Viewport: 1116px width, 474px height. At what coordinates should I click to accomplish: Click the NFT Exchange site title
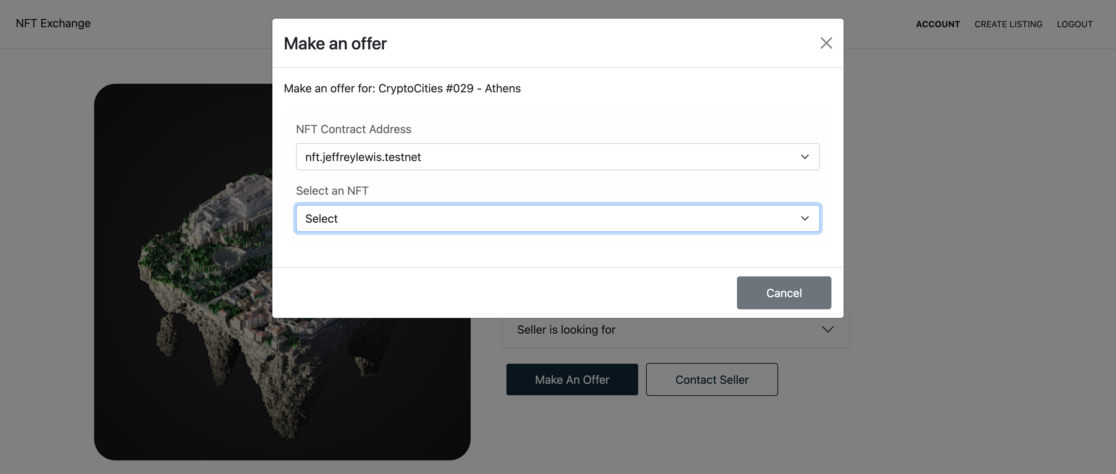(53, 23)
